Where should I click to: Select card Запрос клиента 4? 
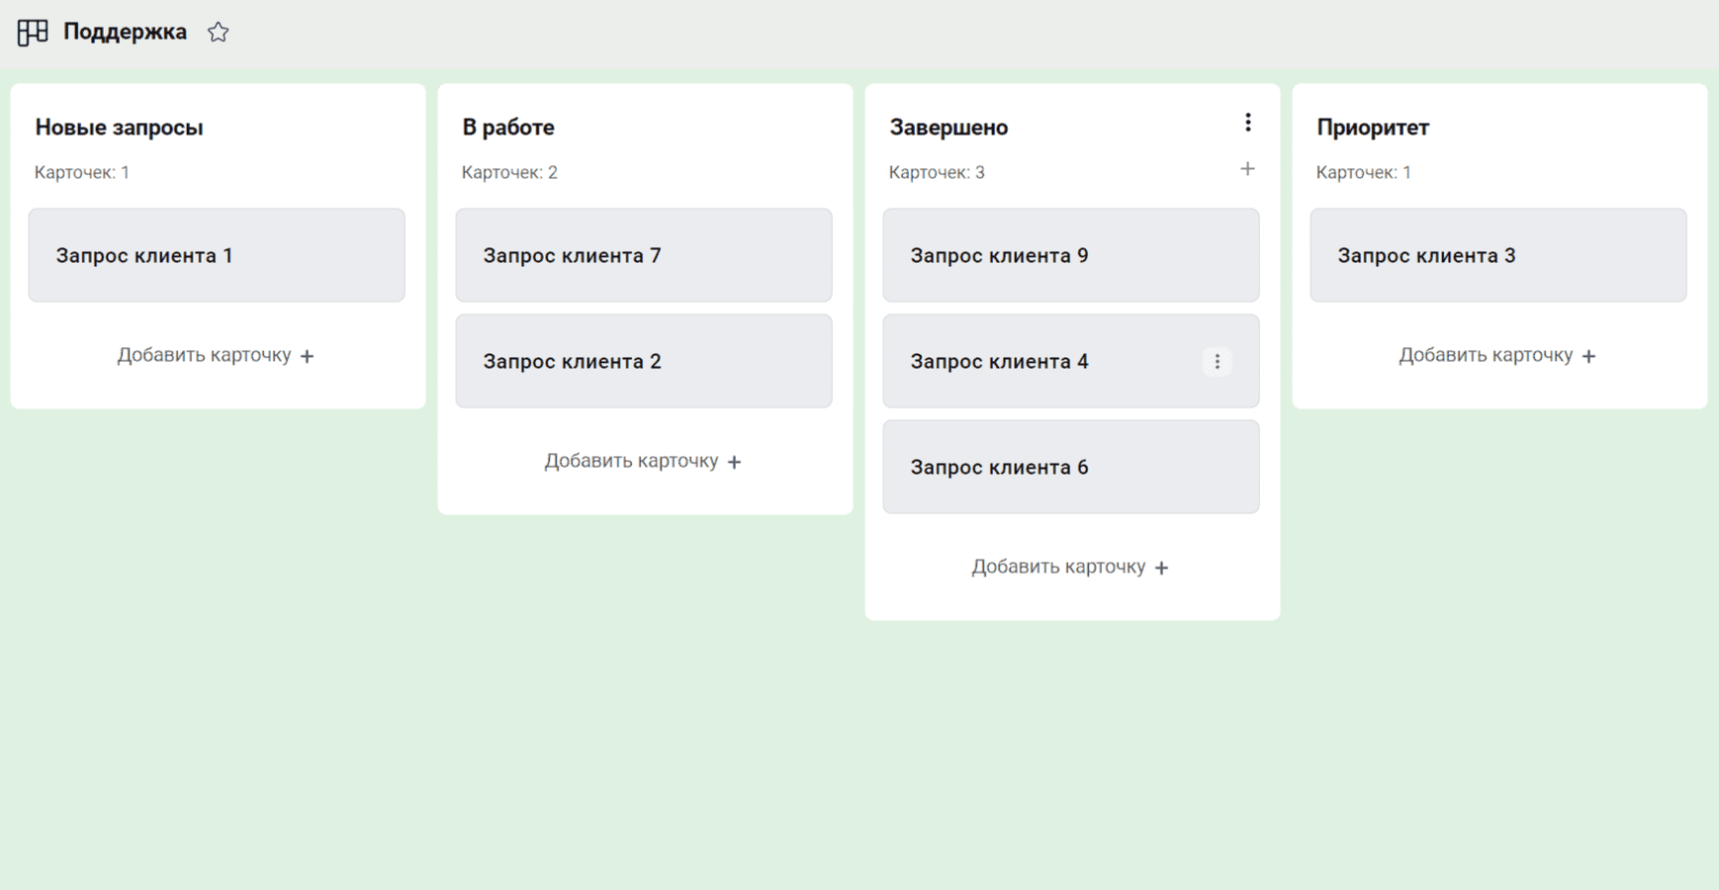(x=1071, y=361)
